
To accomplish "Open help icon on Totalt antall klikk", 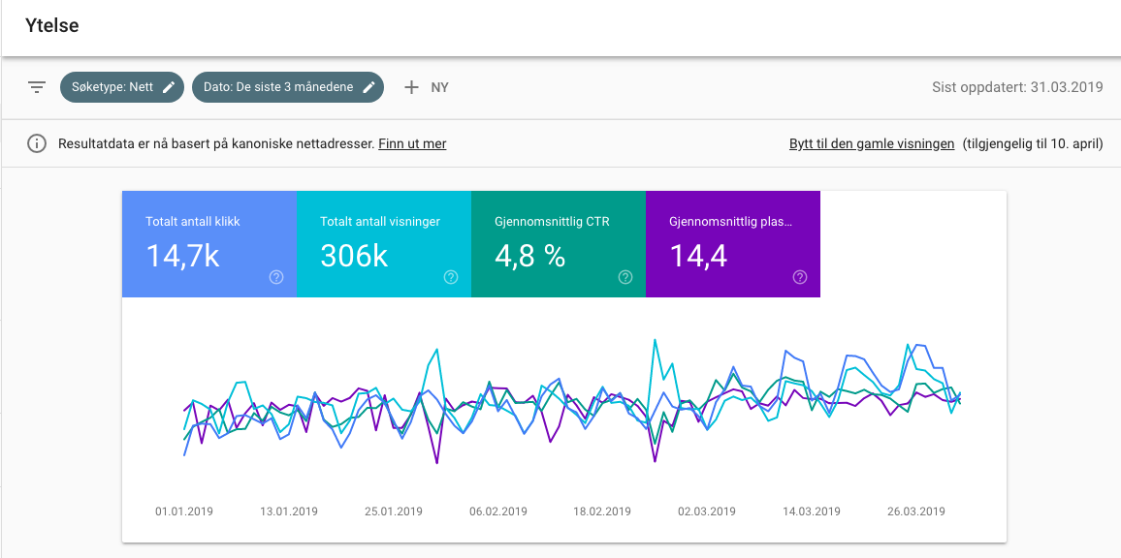I will pyautogui.click(x=276, y=277).
